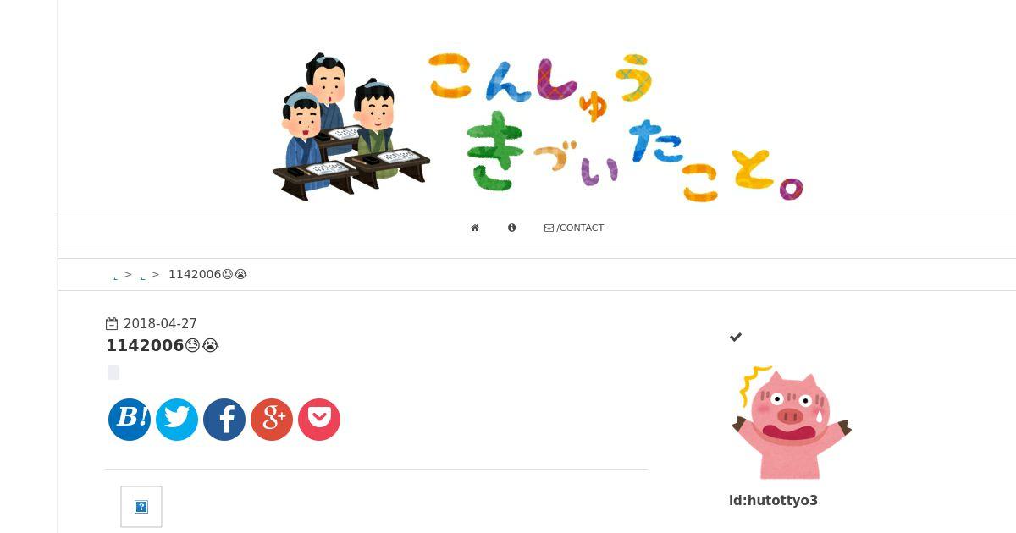Save post to Pocket icon
The width and height of the screenshot is (1016, 533).
pos(319,420)
